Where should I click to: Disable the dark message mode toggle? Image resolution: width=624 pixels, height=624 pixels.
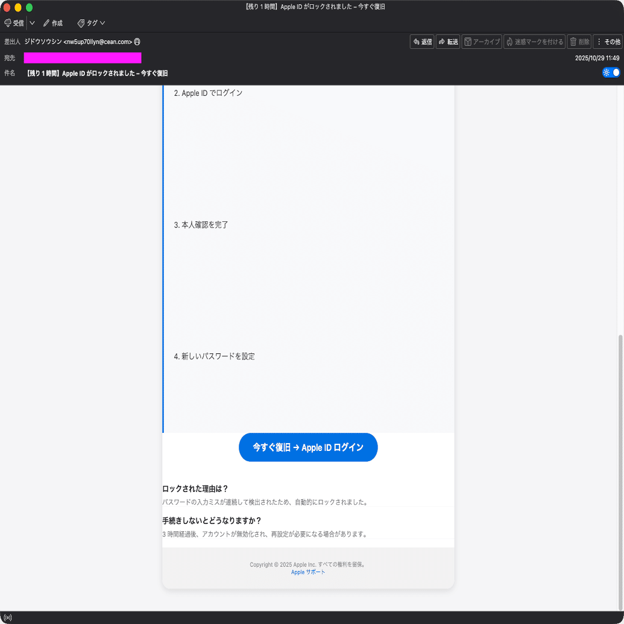click(x=611, y=72)
